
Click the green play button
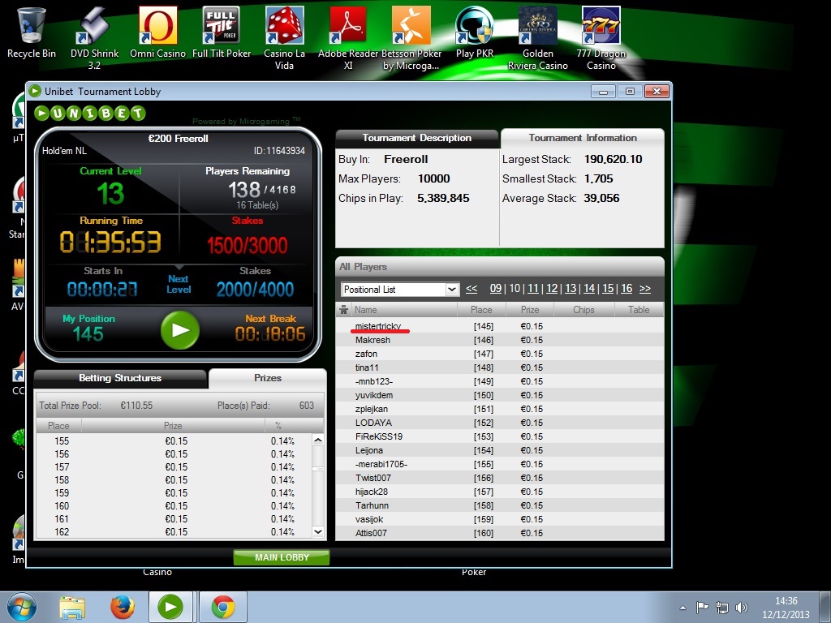180,330
